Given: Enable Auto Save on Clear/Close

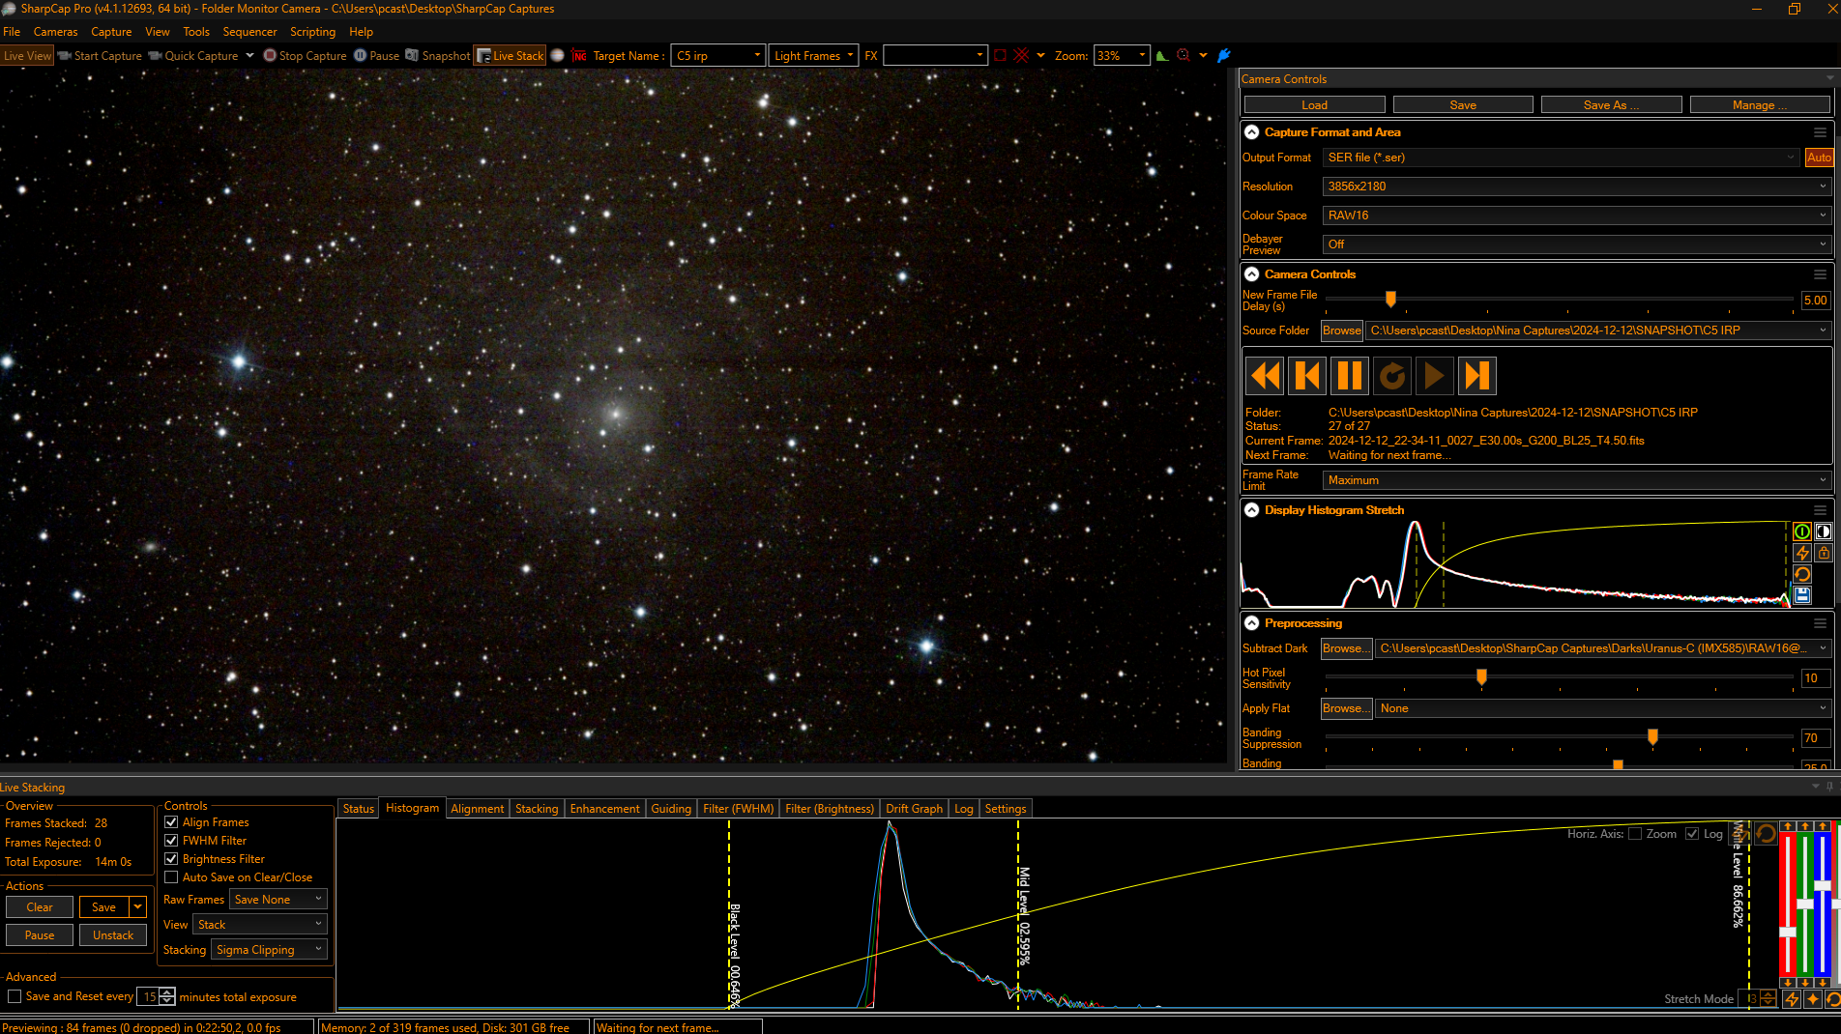Looking at the screenshot, I should (x=171, y=877).
